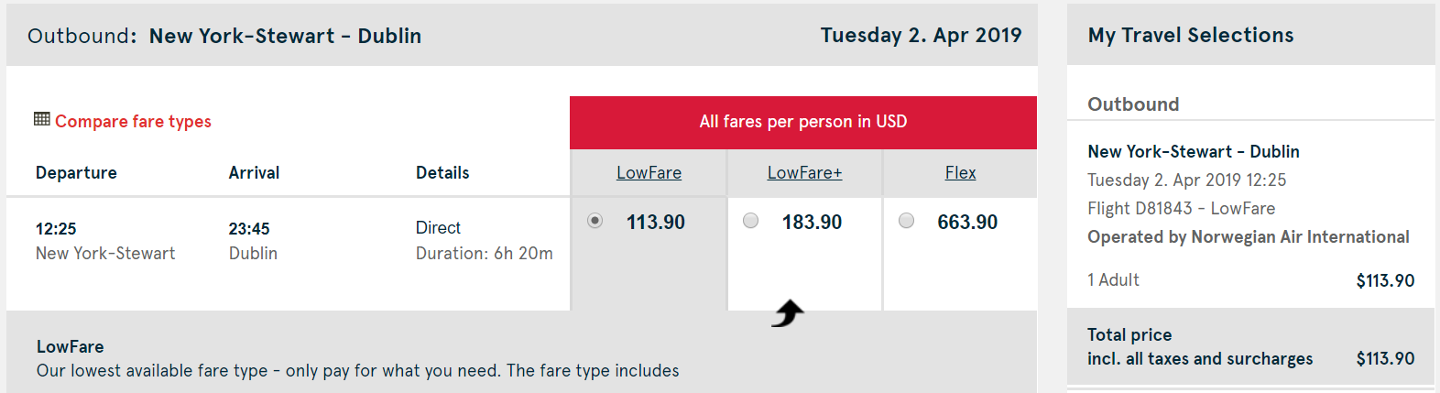1440x393 pixels.
Task: Click the LowFare description heading below flights
Action: click(x=71, y=347)
